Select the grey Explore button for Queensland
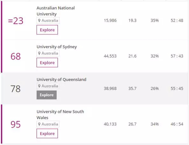The width and height of the screenshot is (189, 145). pyautogui.click(x=47, y=95)
